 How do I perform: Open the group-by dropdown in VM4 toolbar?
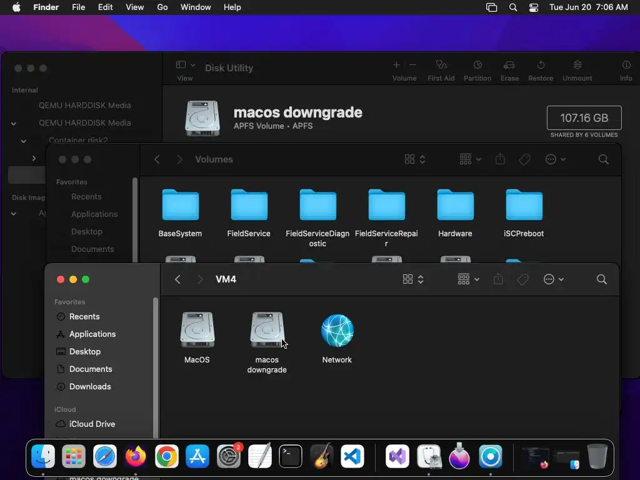(x=468, y=279)
